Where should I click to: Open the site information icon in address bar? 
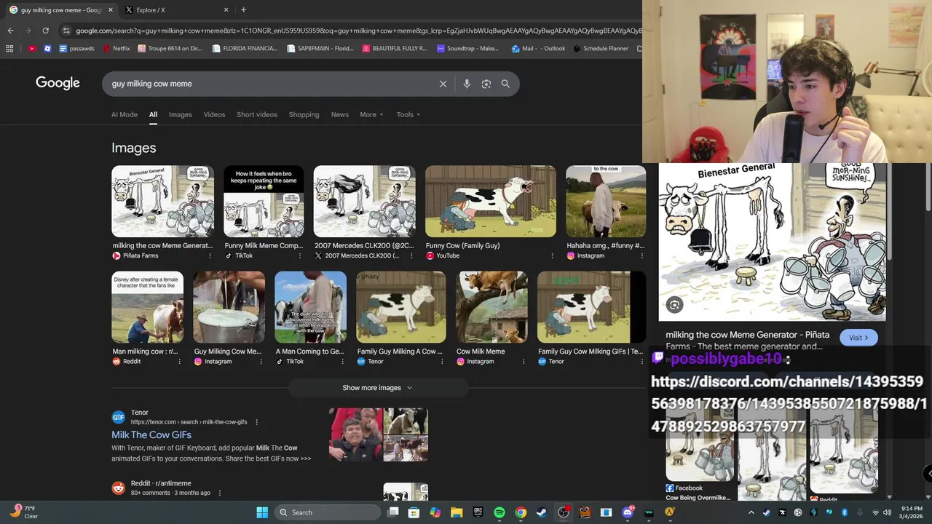[66, 31]
